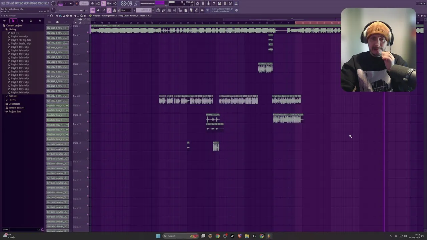Image resolution: width=427 pixels, height=240 pixels.
Task: Open the 'Pattern 1' selector
Action: (143, 10)
